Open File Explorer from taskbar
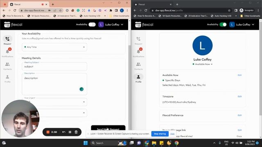 154,143
